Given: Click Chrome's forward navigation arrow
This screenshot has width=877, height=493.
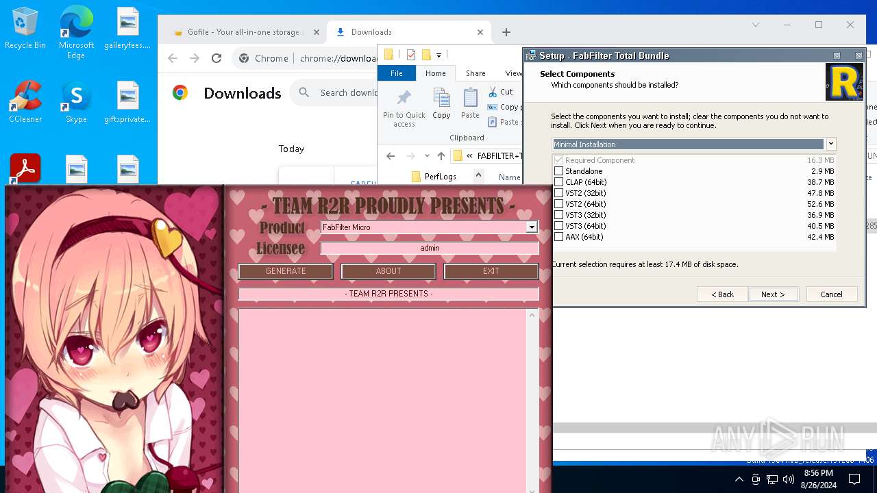Looking at the screenshot, I should click(195, 58).
